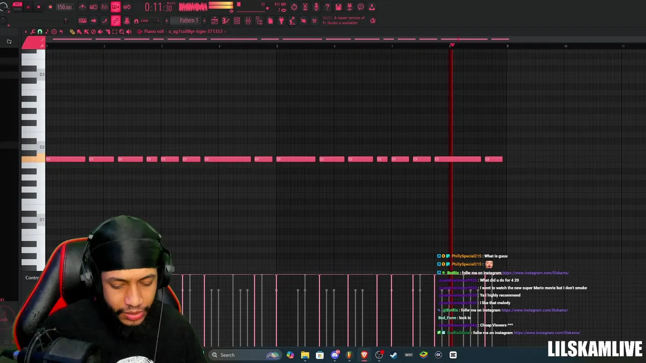The height and width of the screenshot is (363, 646).
Task: Open the undo history clock icon
Action: point(294,7)
